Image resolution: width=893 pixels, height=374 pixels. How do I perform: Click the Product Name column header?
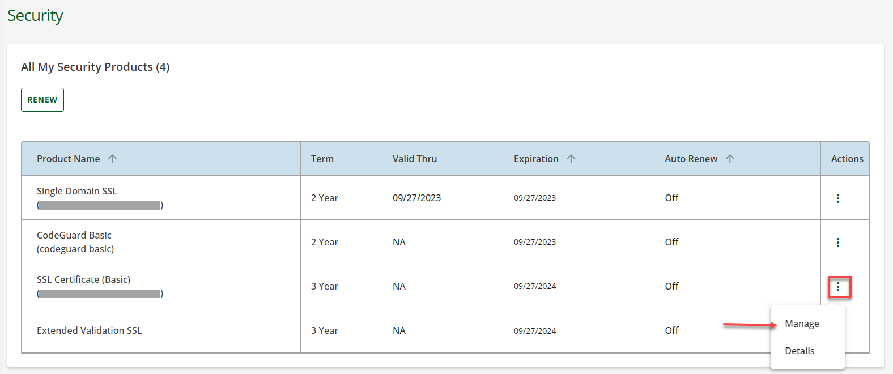[x=68, y=159]
